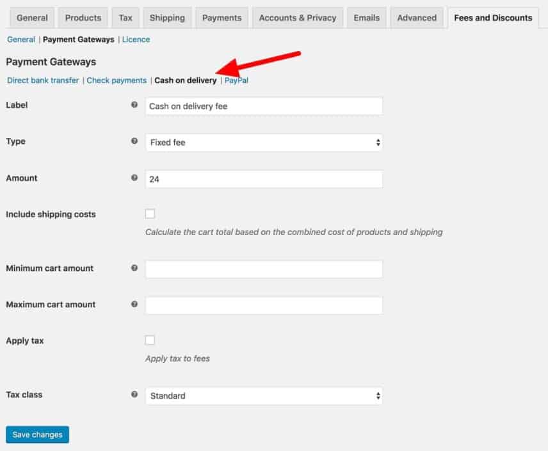Open the help tooltip for Maximum cart amount
Viewport: 548px width, 451px height.
click(134, 305)
